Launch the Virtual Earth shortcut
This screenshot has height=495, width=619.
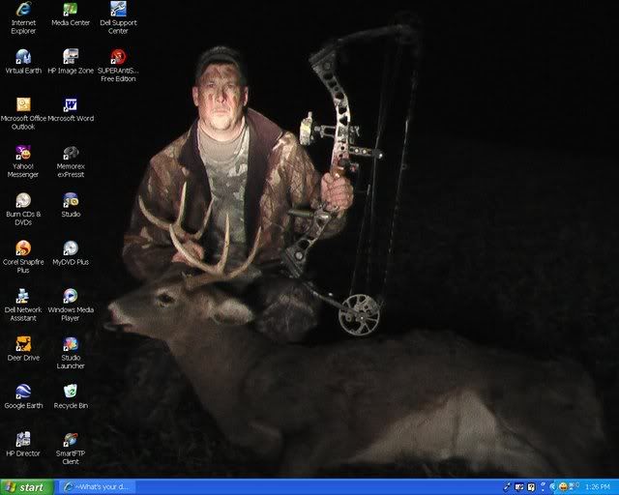coord(23,62)
